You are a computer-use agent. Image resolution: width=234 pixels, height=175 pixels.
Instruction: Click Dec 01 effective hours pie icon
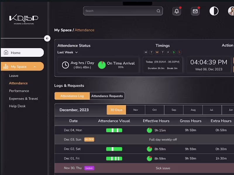[149, 158]
